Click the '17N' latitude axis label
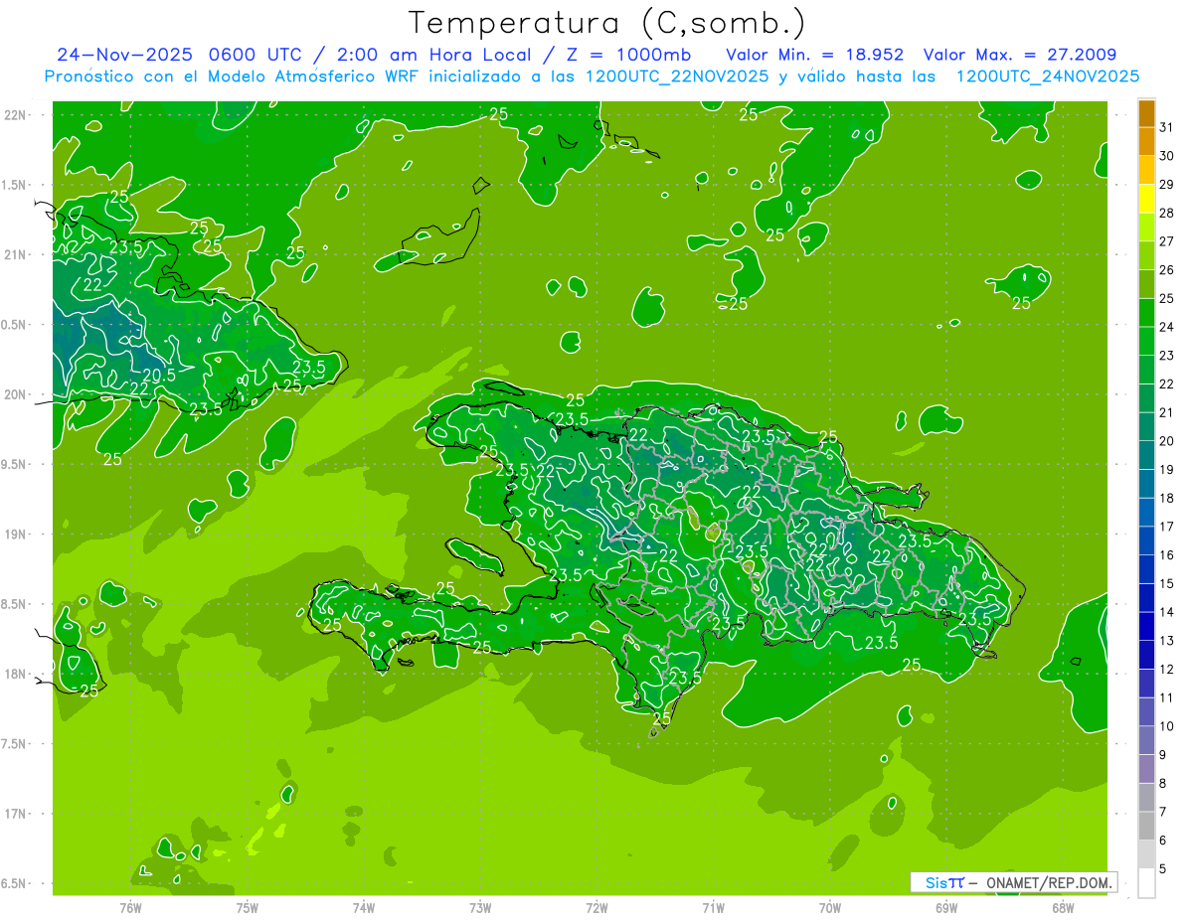This screenshot has height=921, width=1193. 15,814
